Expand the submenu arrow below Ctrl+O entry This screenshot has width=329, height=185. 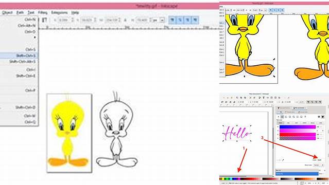point(34,38)
